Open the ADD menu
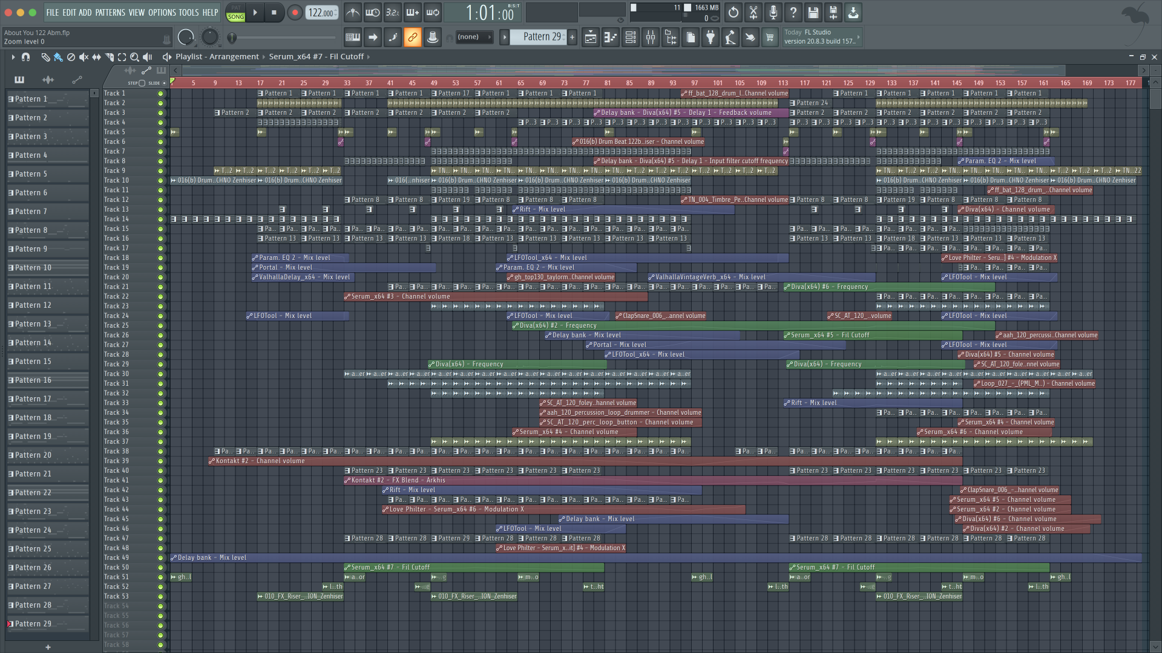Screen dimensions: 1162x653 click(x=85, y=12)
